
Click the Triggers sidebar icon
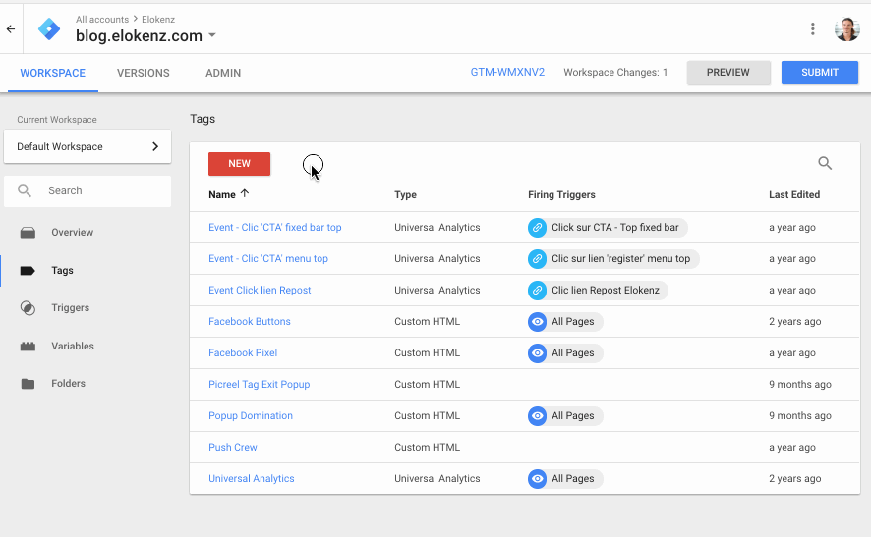(x=28, y=308)
